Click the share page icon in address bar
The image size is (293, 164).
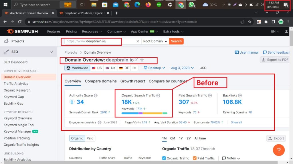[242, 22]
